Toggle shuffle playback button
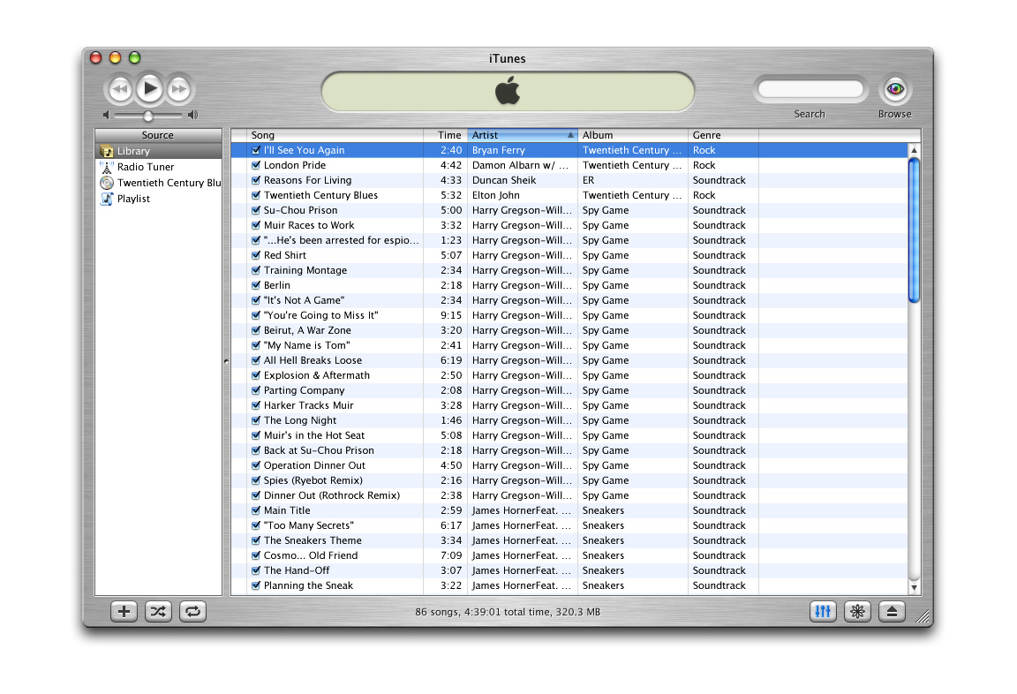 (x=158, y=611)
